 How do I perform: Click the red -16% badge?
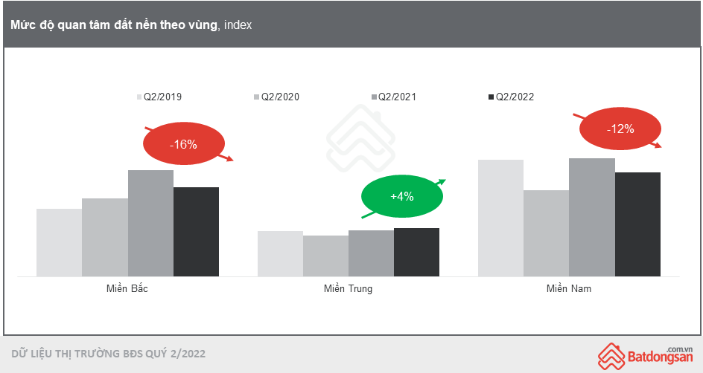point(182,145)
